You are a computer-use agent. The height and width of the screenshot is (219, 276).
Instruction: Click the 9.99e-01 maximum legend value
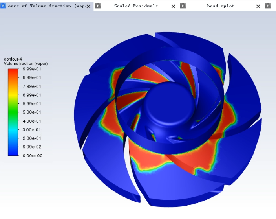point(32,69)
